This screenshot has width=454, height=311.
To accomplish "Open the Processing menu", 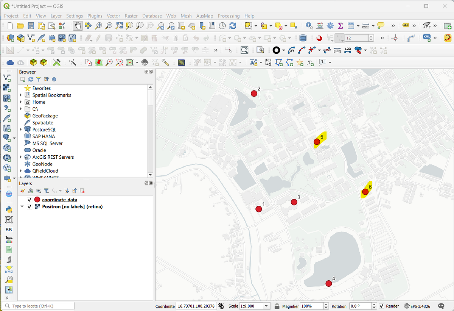I will (x=229, y=16).
